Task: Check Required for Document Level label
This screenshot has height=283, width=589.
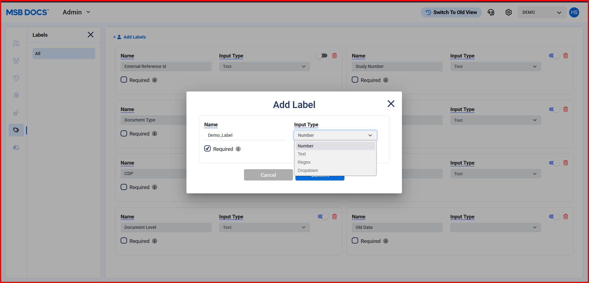Action: 124,241
